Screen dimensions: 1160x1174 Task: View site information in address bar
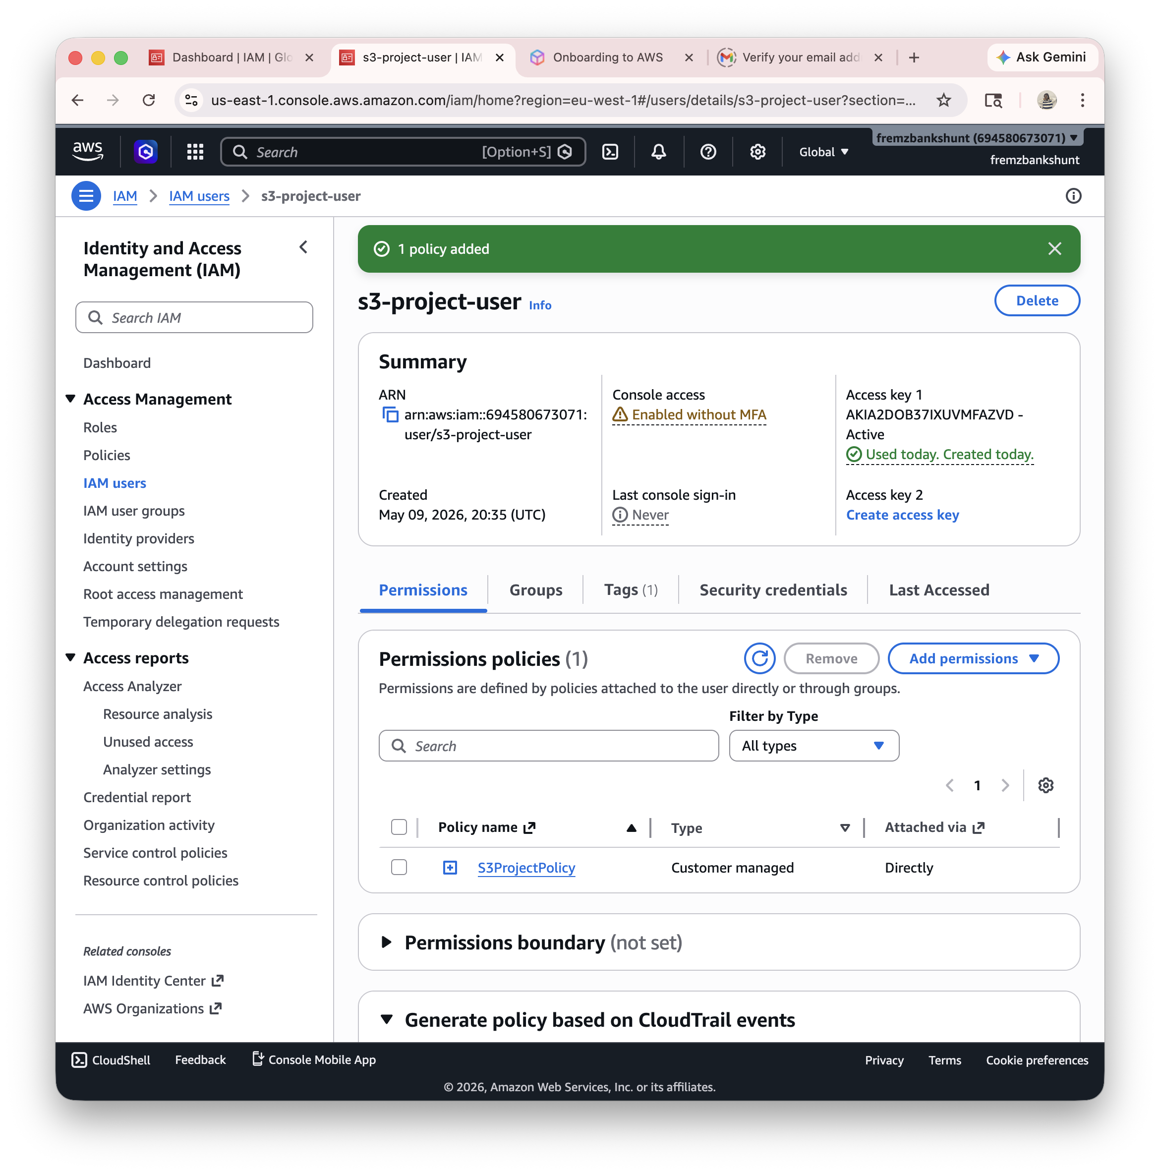pos(191,100)
